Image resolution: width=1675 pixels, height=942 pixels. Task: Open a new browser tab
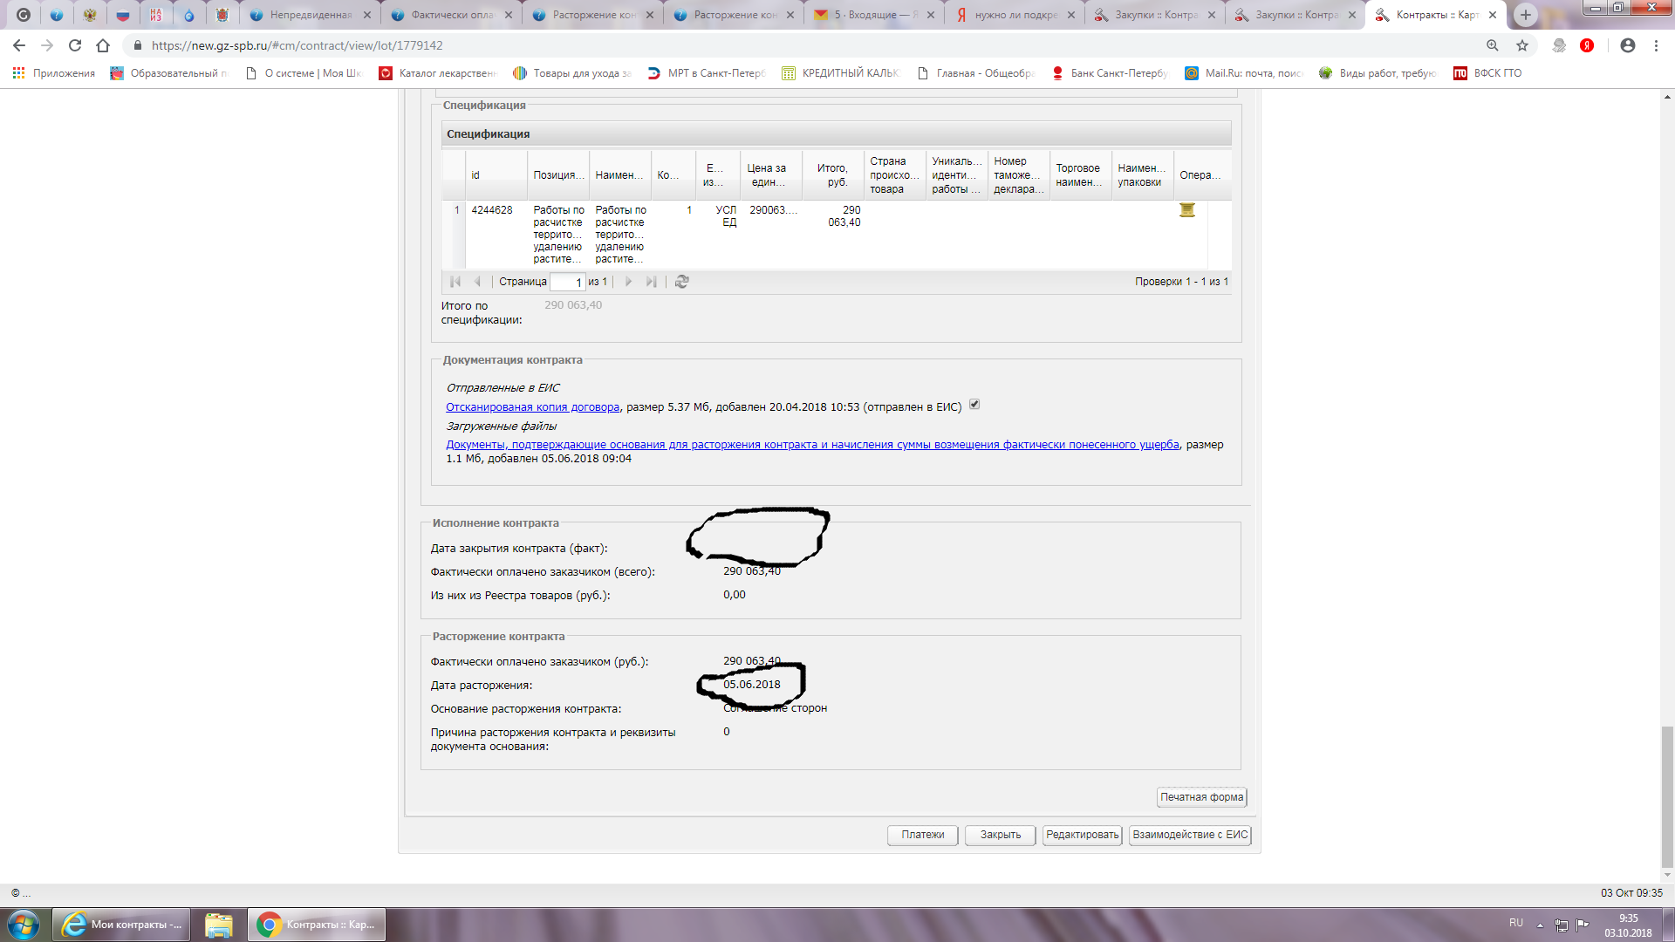1526,15
